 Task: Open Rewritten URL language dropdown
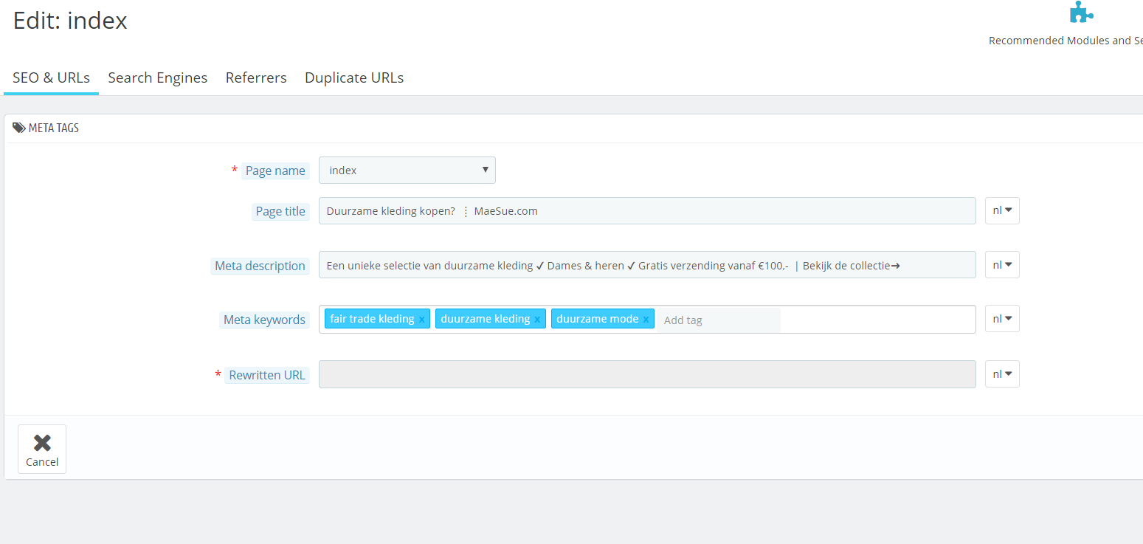[x=1002, y=374]
